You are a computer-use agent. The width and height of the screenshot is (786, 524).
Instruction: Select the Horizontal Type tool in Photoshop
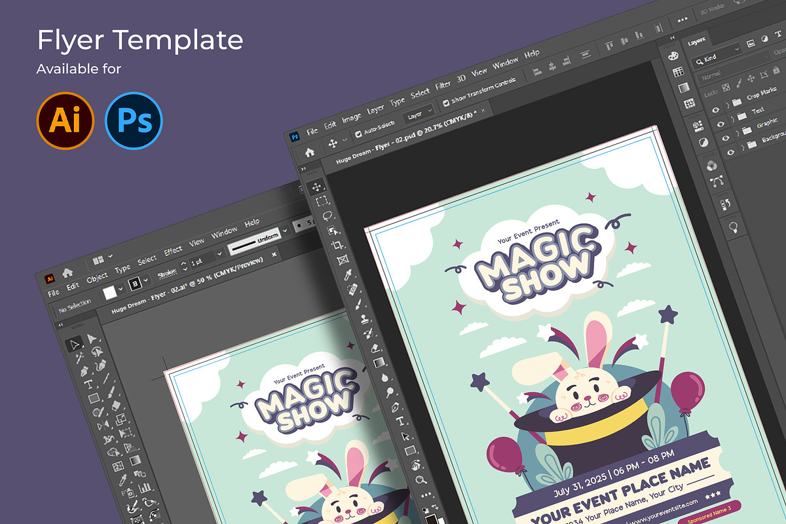point(401,421)
